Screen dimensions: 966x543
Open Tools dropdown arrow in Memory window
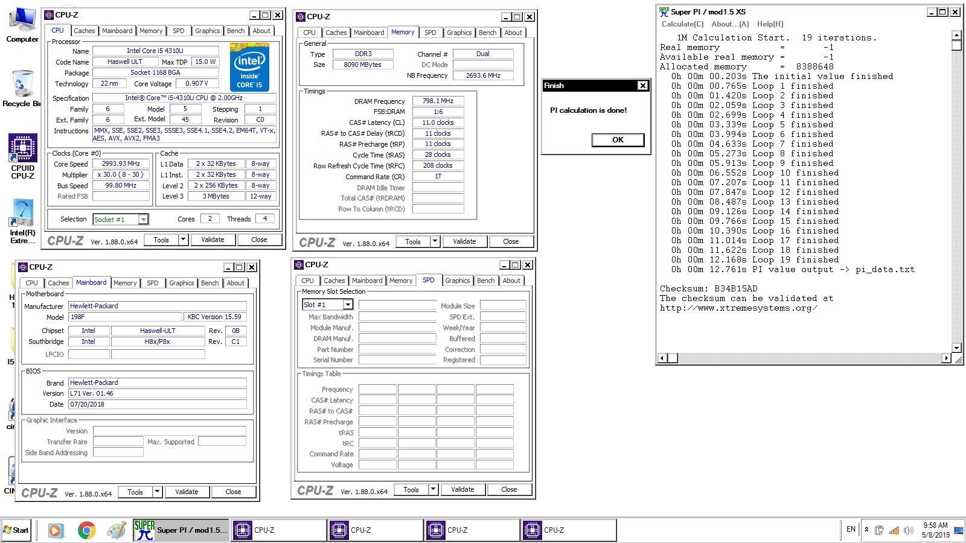point(435,241)
